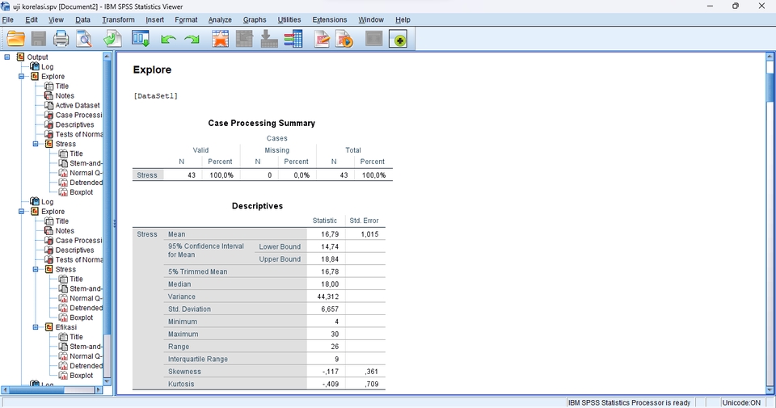Open the Variables dialog icon
The image size is (776, 408).
(x=293, y=39)
